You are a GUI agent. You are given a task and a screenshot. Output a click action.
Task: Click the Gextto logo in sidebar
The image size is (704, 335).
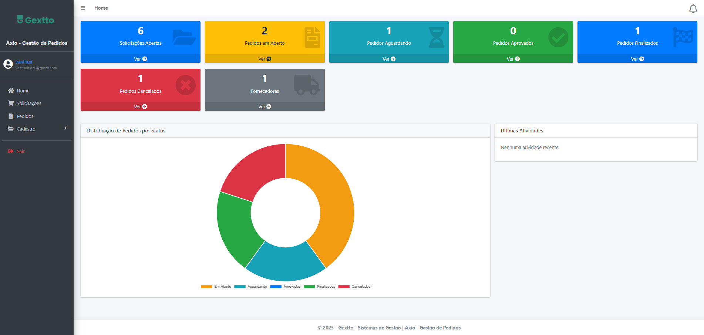coord(36,20)
